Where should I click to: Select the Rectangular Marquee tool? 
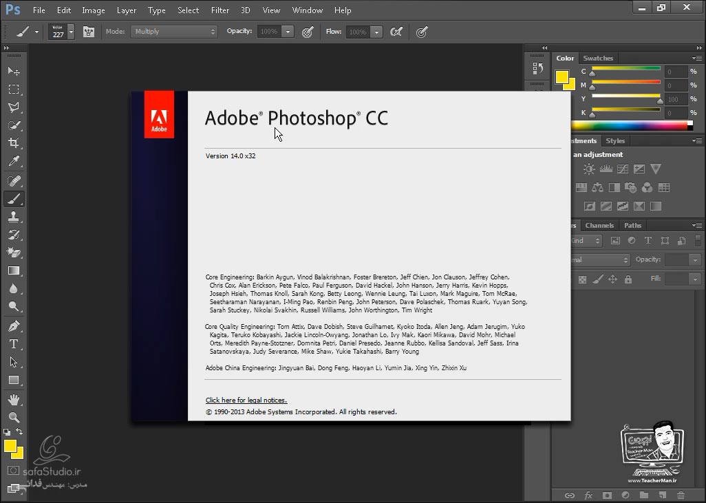(14, 89)
